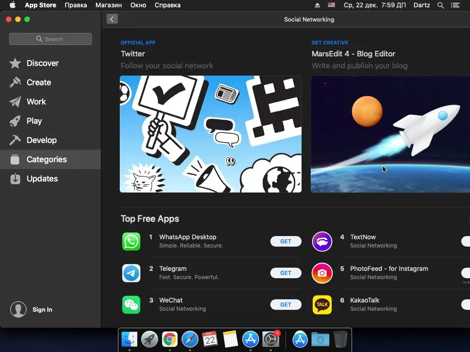Click the Develop hammer icon
Viewport: 470px width, 352px height.
15,140
